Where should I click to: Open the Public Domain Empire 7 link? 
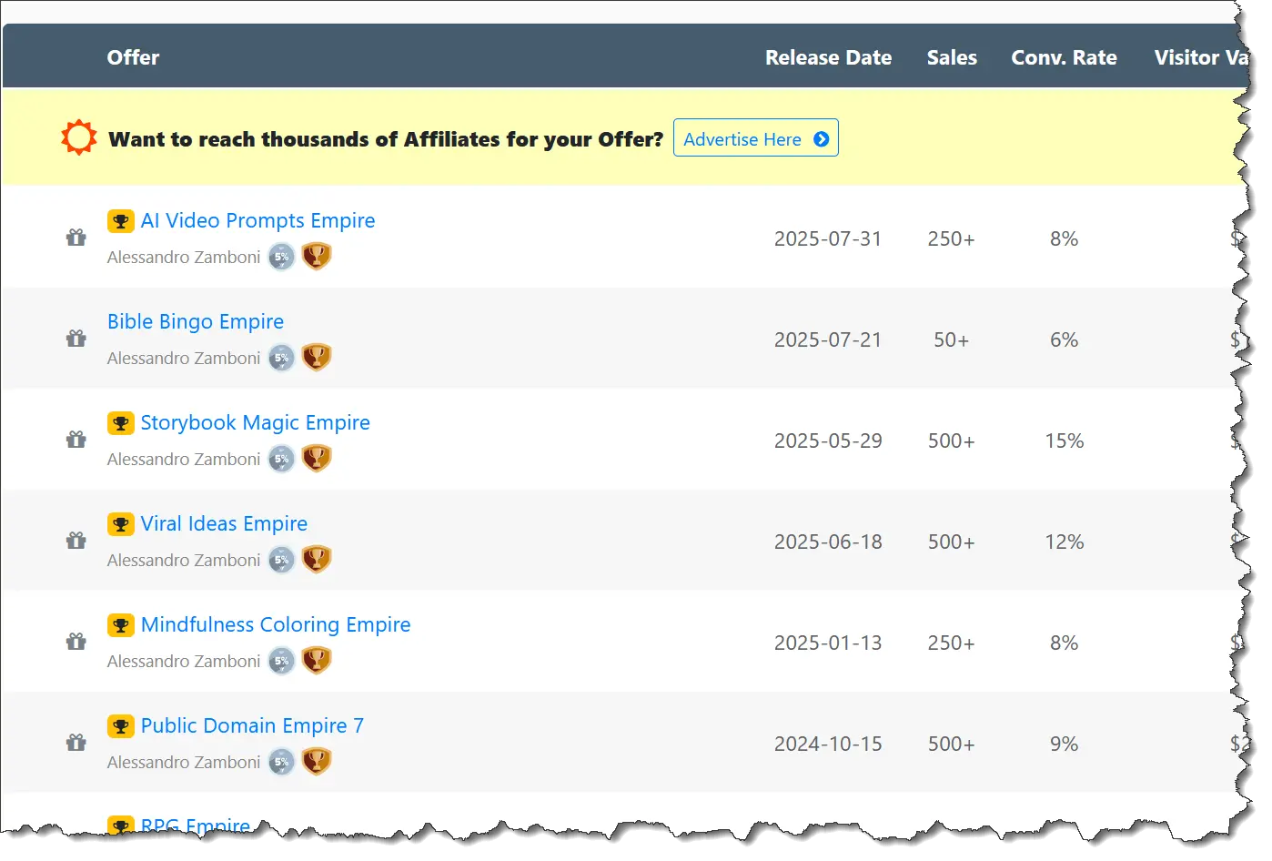coord(252,726)
